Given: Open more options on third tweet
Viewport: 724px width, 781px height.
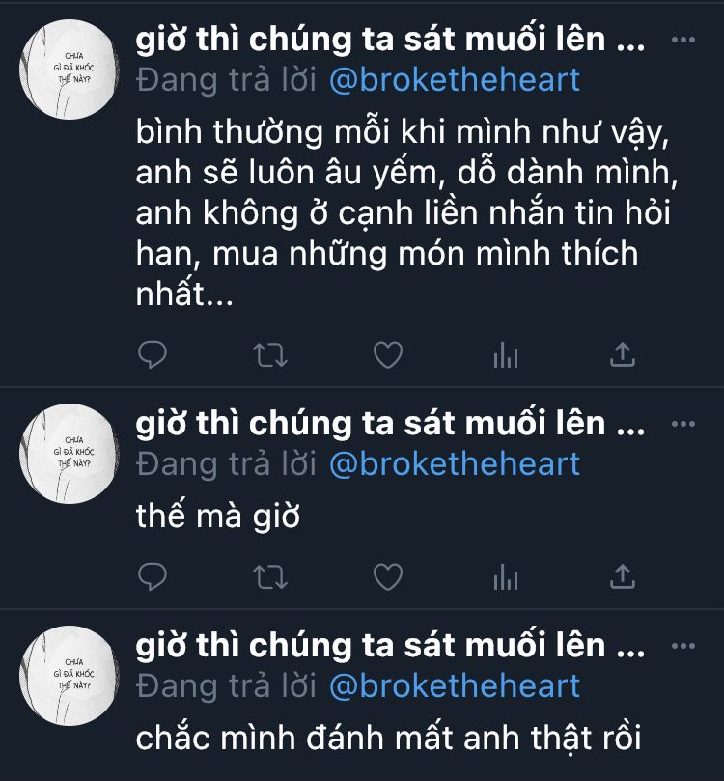Looking at the screenshot, I should (x=683, y=646).
